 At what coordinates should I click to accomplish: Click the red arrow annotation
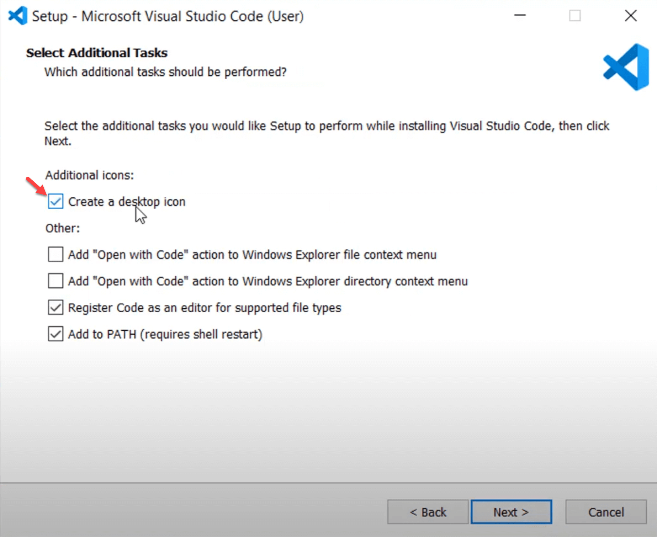pos(36,186)
